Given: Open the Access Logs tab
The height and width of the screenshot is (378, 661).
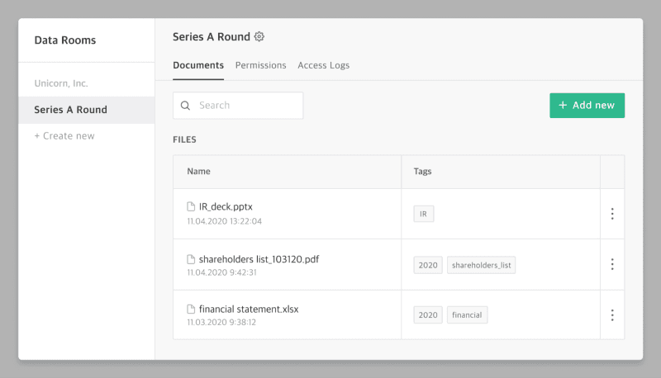Looking at the screenshot, I should click(x=323, y=65).
